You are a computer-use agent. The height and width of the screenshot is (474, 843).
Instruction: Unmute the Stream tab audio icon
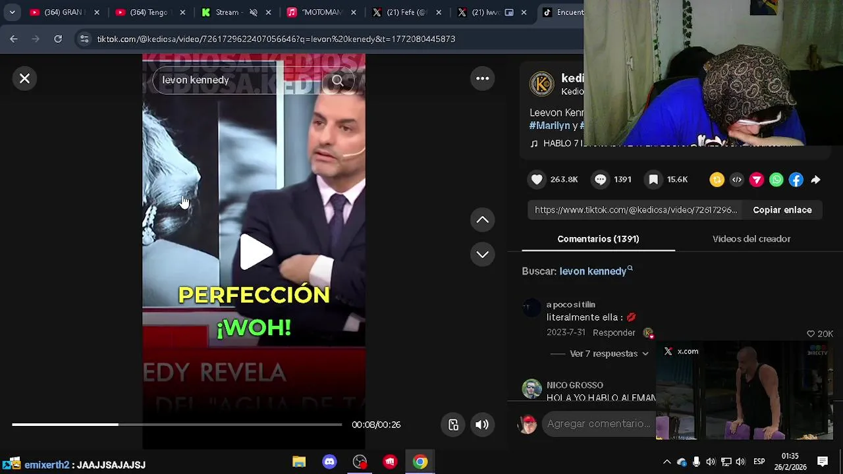point(253,12)
